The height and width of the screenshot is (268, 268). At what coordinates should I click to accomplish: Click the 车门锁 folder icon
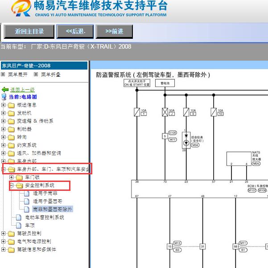[19, 177]
